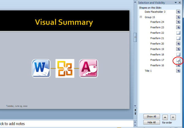
Task: Hide Freeform 19 with its eye icon
Action: 178,49
